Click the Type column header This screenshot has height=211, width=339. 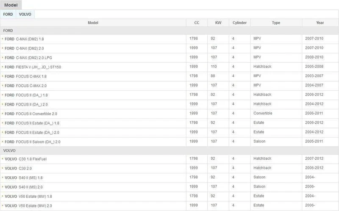[276, 23]
